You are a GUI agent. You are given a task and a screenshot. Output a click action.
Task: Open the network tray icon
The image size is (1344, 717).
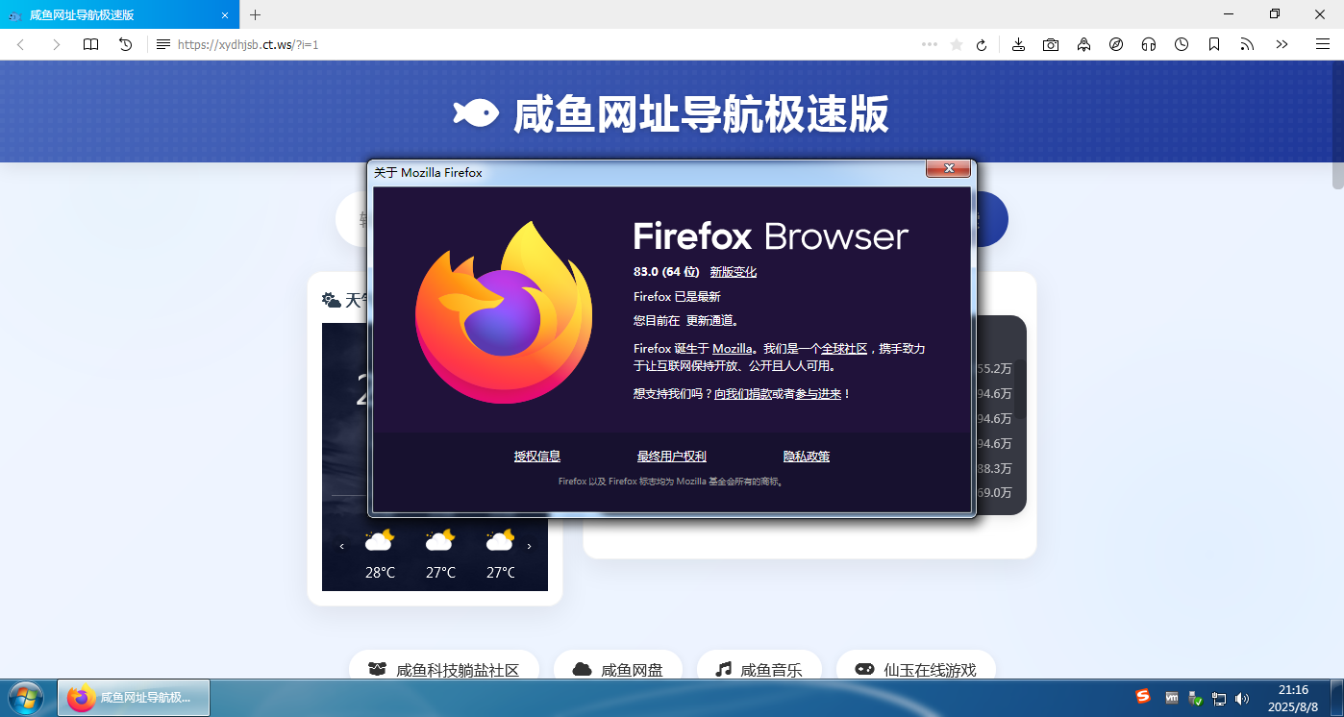click(1219, 699)
